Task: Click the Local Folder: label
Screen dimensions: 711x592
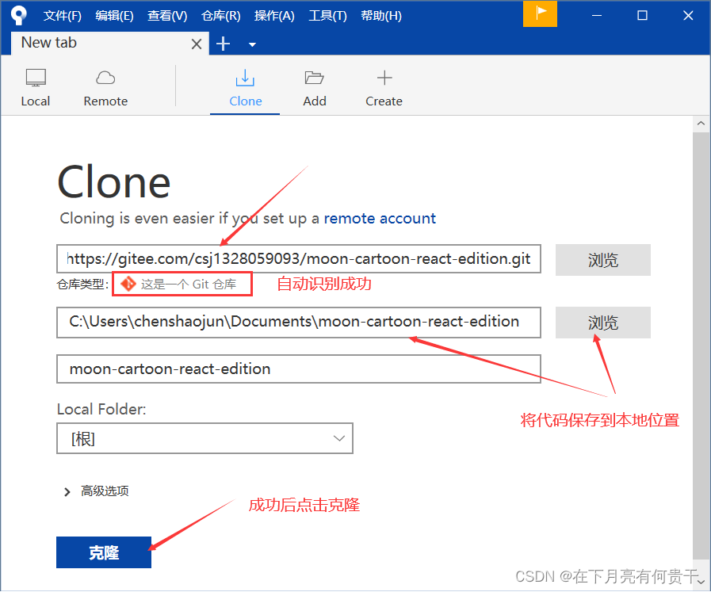Action: point(101,409)
